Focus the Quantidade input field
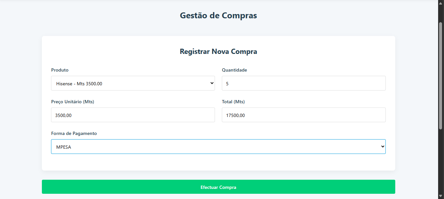Viewport: 444px width, 199px height. (303, 83)
